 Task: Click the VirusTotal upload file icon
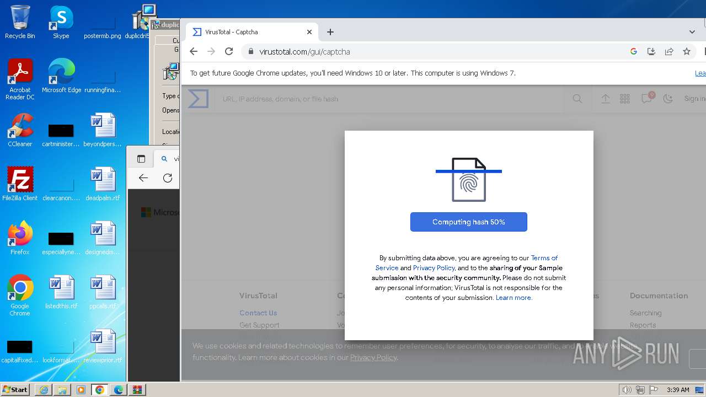tap(606, 99)
